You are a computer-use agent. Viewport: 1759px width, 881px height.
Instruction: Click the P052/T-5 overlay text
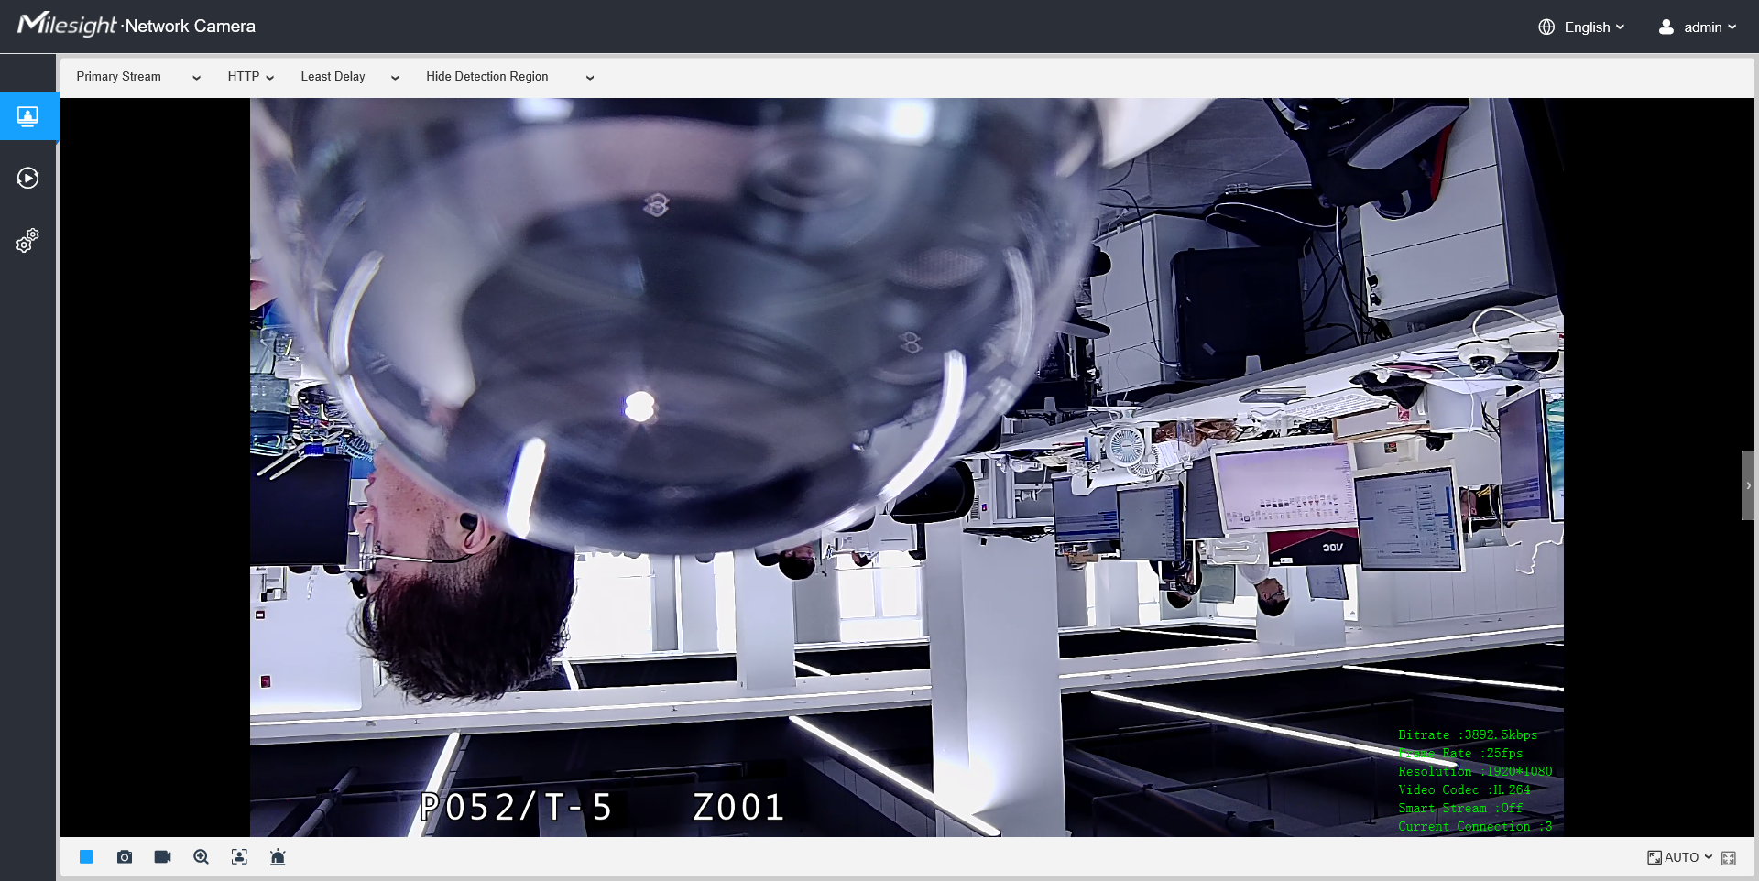pyautogui.click(x=516, y=808)
